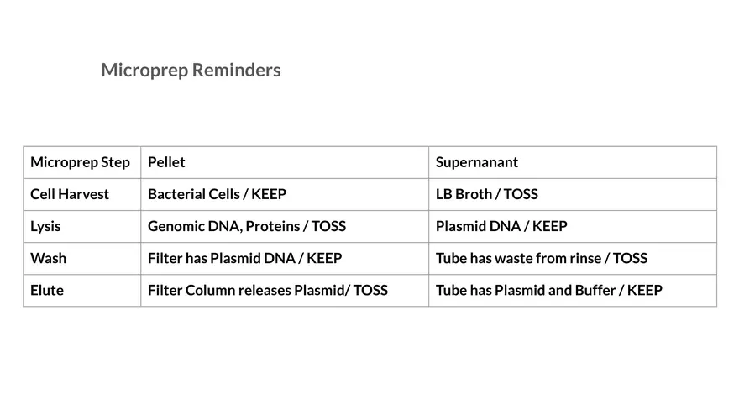
Task: Select the Tube has Plasmid and Buffer cell
Action: (548, 290)
